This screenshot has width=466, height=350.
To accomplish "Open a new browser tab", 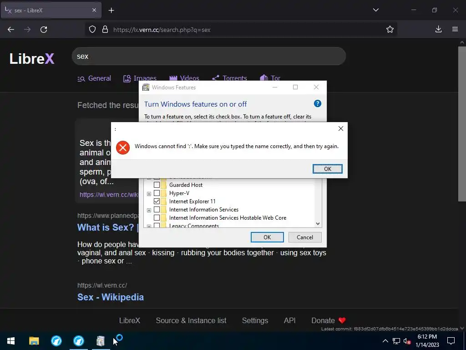I will [111, 10].
